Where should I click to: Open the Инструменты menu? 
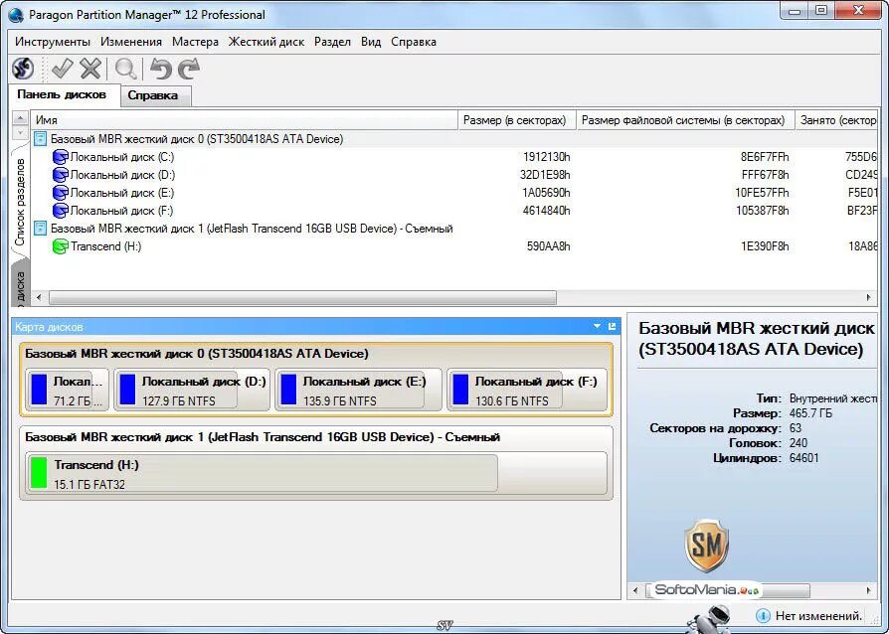point(52,42)
